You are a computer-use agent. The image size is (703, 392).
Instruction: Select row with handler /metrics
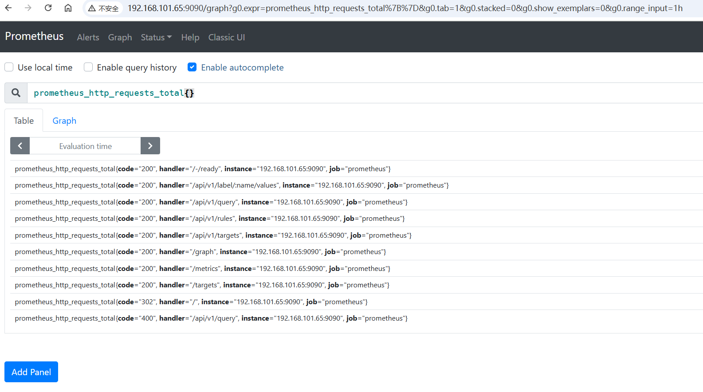[357, 268]
